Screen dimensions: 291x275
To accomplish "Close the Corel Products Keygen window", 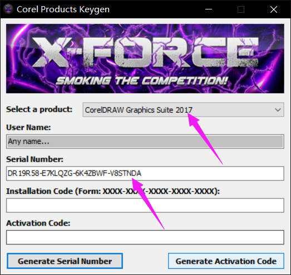I will click(274, 9).
